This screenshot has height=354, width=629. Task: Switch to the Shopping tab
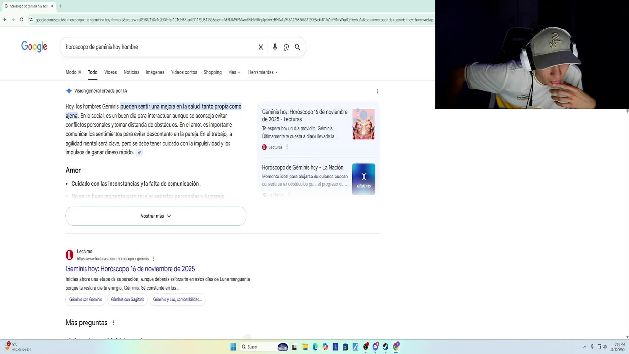[213, 72]
